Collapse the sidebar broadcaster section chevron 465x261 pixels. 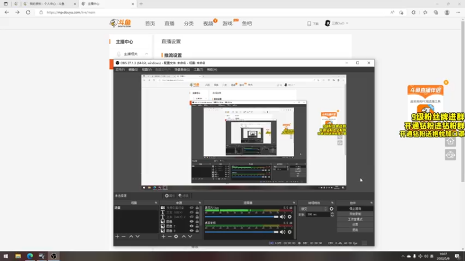146,54
